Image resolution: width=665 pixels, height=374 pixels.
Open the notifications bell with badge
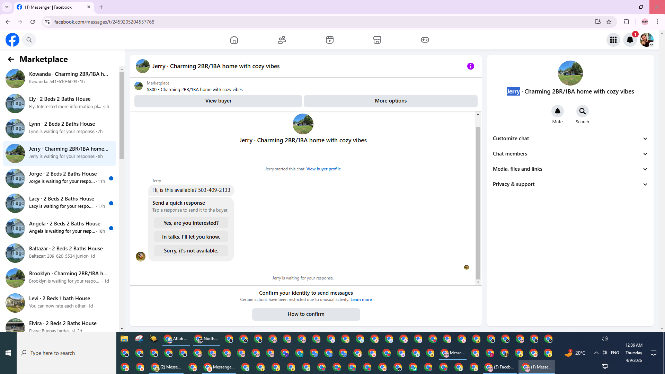click(630, 40)
